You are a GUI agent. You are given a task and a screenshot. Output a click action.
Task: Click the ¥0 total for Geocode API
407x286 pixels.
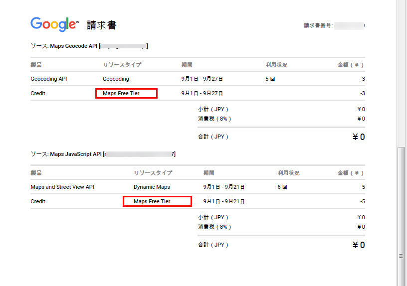point(359,137)
